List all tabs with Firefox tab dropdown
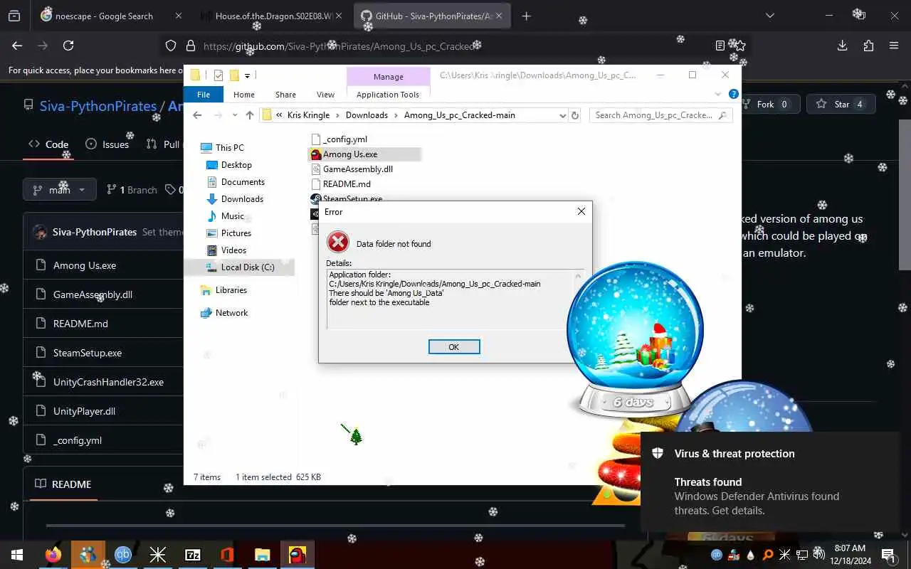Screen dimensions: 911x569 point(769,16)
